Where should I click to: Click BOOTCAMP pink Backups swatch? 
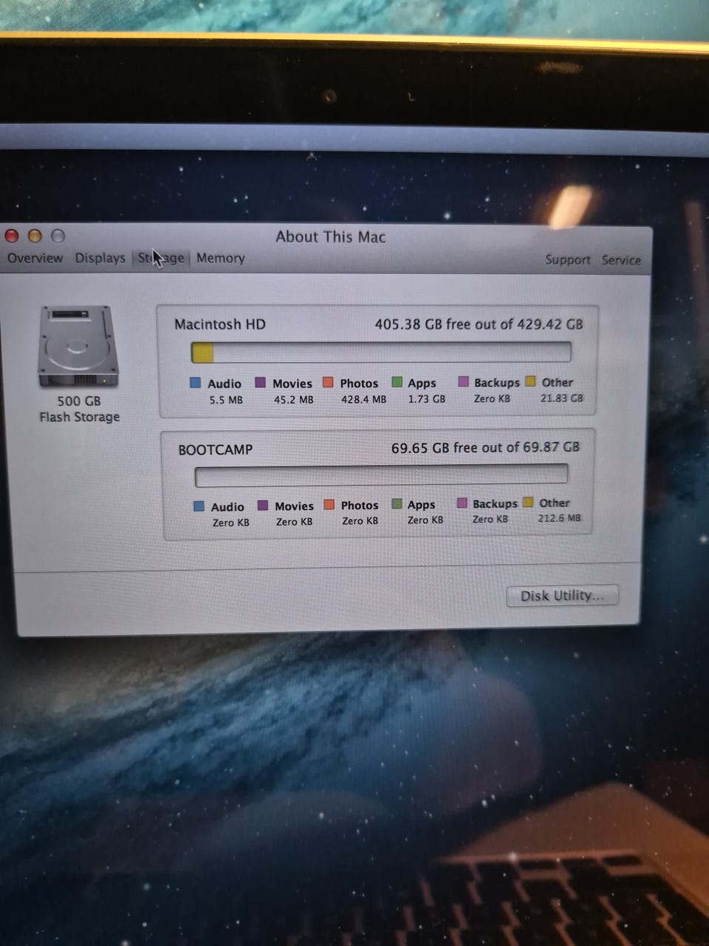click(462, 503)
